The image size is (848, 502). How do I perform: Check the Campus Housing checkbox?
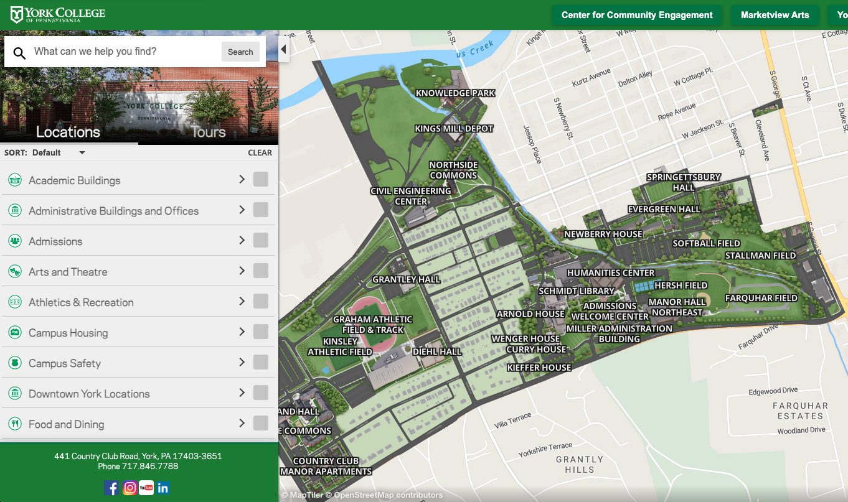261,332
